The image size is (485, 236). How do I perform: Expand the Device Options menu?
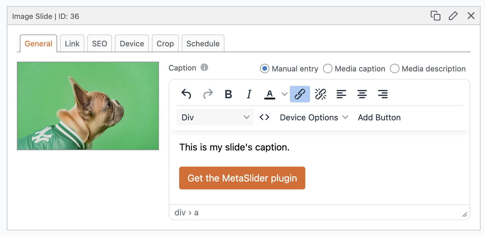point(314,117)
